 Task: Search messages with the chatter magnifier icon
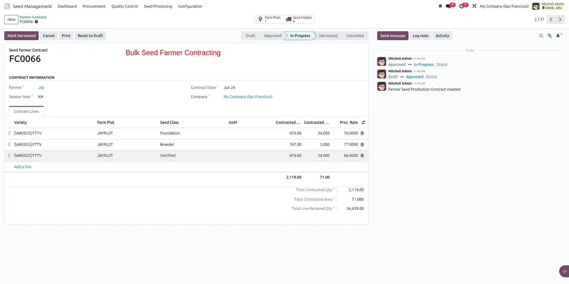tap(541, 35)
